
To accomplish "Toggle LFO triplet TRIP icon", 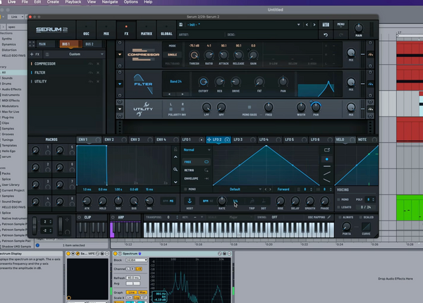I will click(x=252, y=201).
